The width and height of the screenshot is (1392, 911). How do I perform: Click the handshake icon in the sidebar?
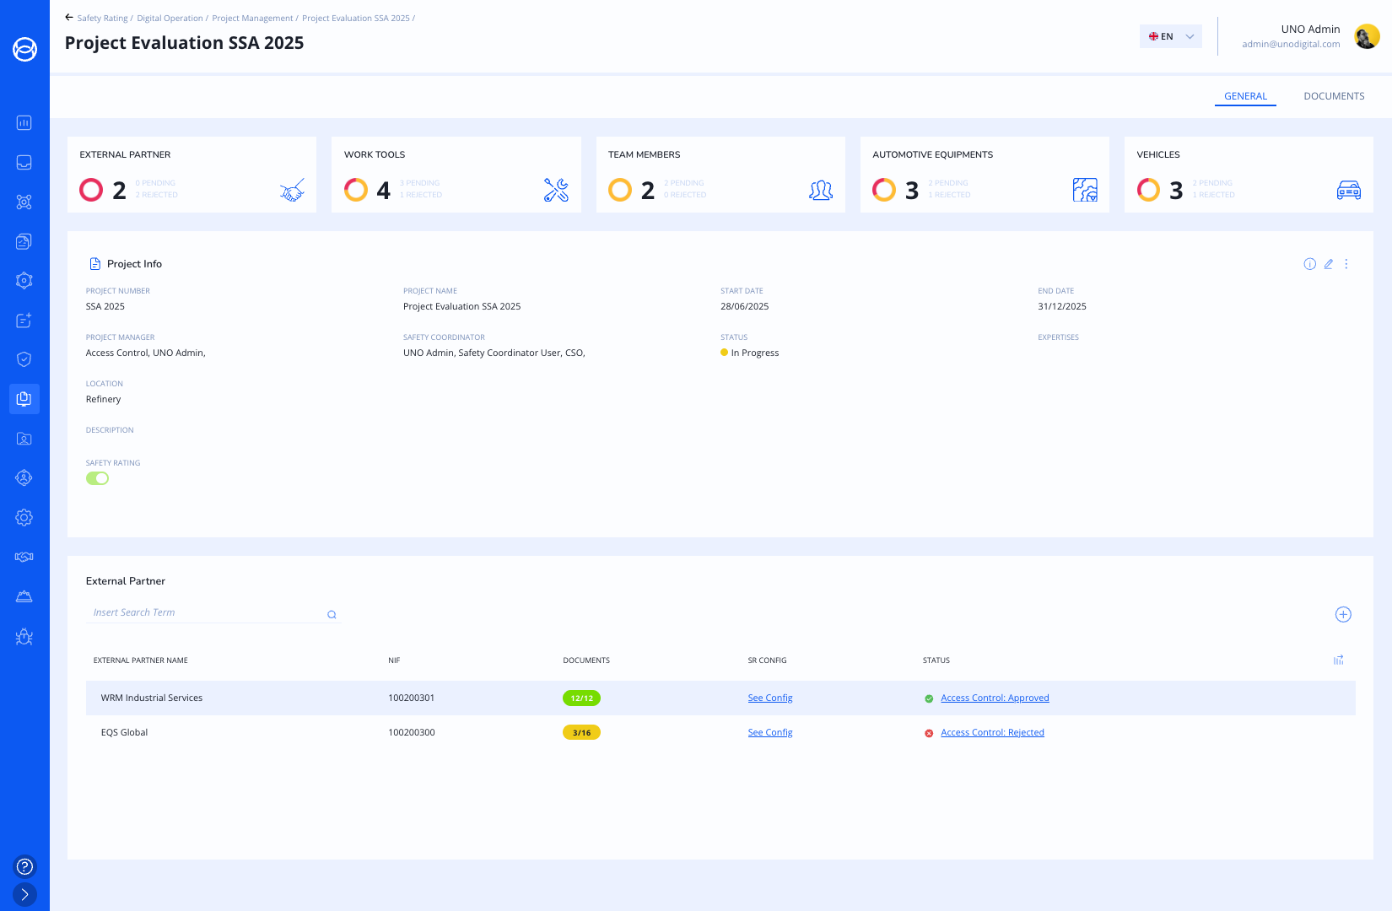[24, 557]
